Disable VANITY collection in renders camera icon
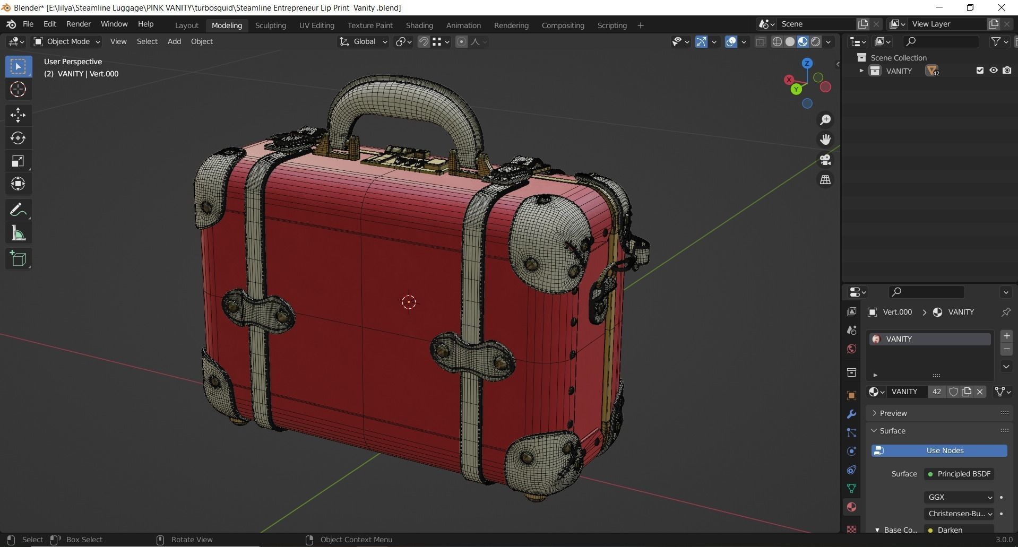 coord(1007,70)
